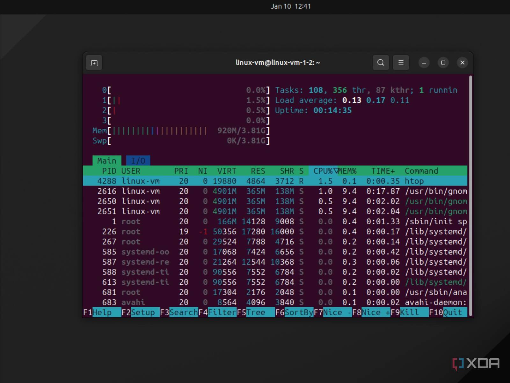This screenshot has height=383, width=510.
Task: Click the F1 Help button
Action: [102, 312]
